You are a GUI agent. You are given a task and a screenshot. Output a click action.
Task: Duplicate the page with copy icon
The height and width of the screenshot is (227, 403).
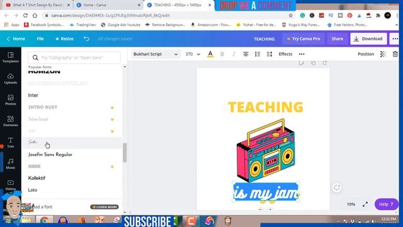click(313, 62)
